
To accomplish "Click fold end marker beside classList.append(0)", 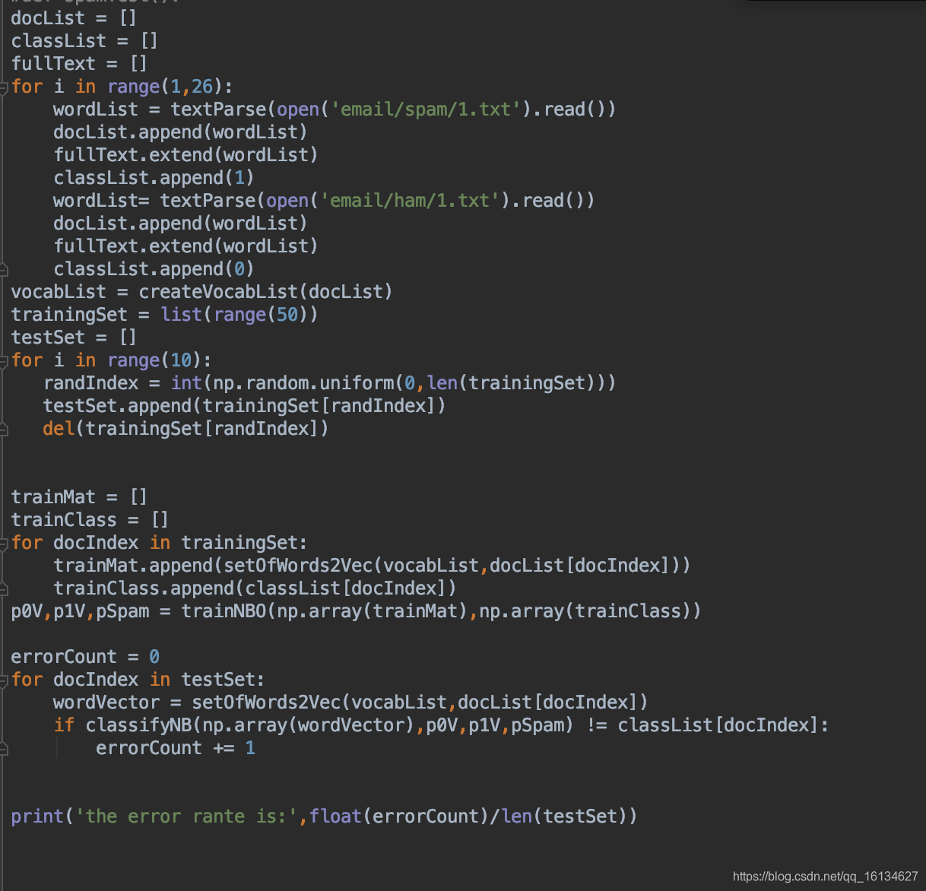I will click(4, 269).
